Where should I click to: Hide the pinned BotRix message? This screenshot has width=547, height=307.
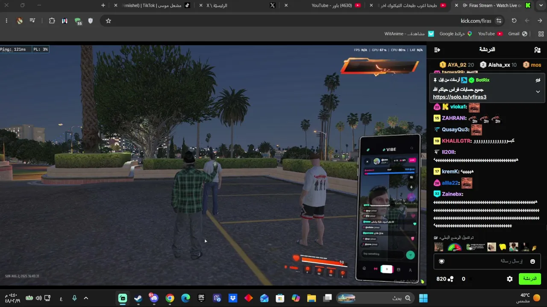(538, 80)
